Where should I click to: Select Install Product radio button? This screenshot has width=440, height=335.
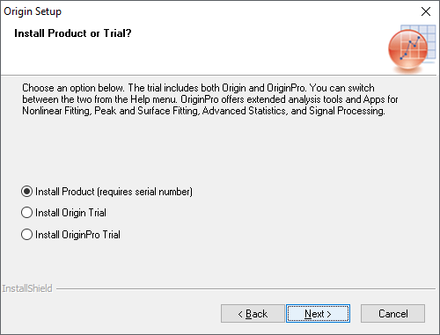pos(26,192)
